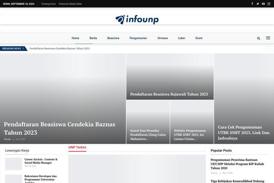Open the Pengumuman menu item

(x=138, y=38)
